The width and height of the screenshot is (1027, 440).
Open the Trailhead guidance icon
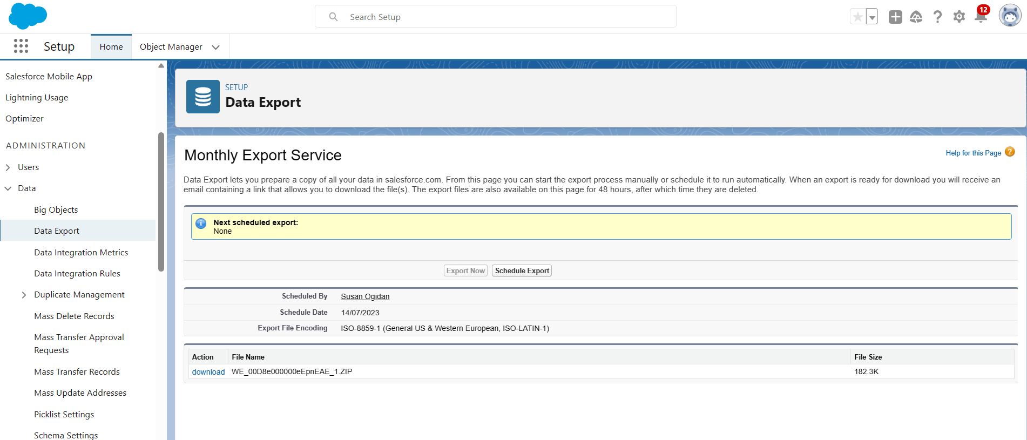click(x=916, y=17)
